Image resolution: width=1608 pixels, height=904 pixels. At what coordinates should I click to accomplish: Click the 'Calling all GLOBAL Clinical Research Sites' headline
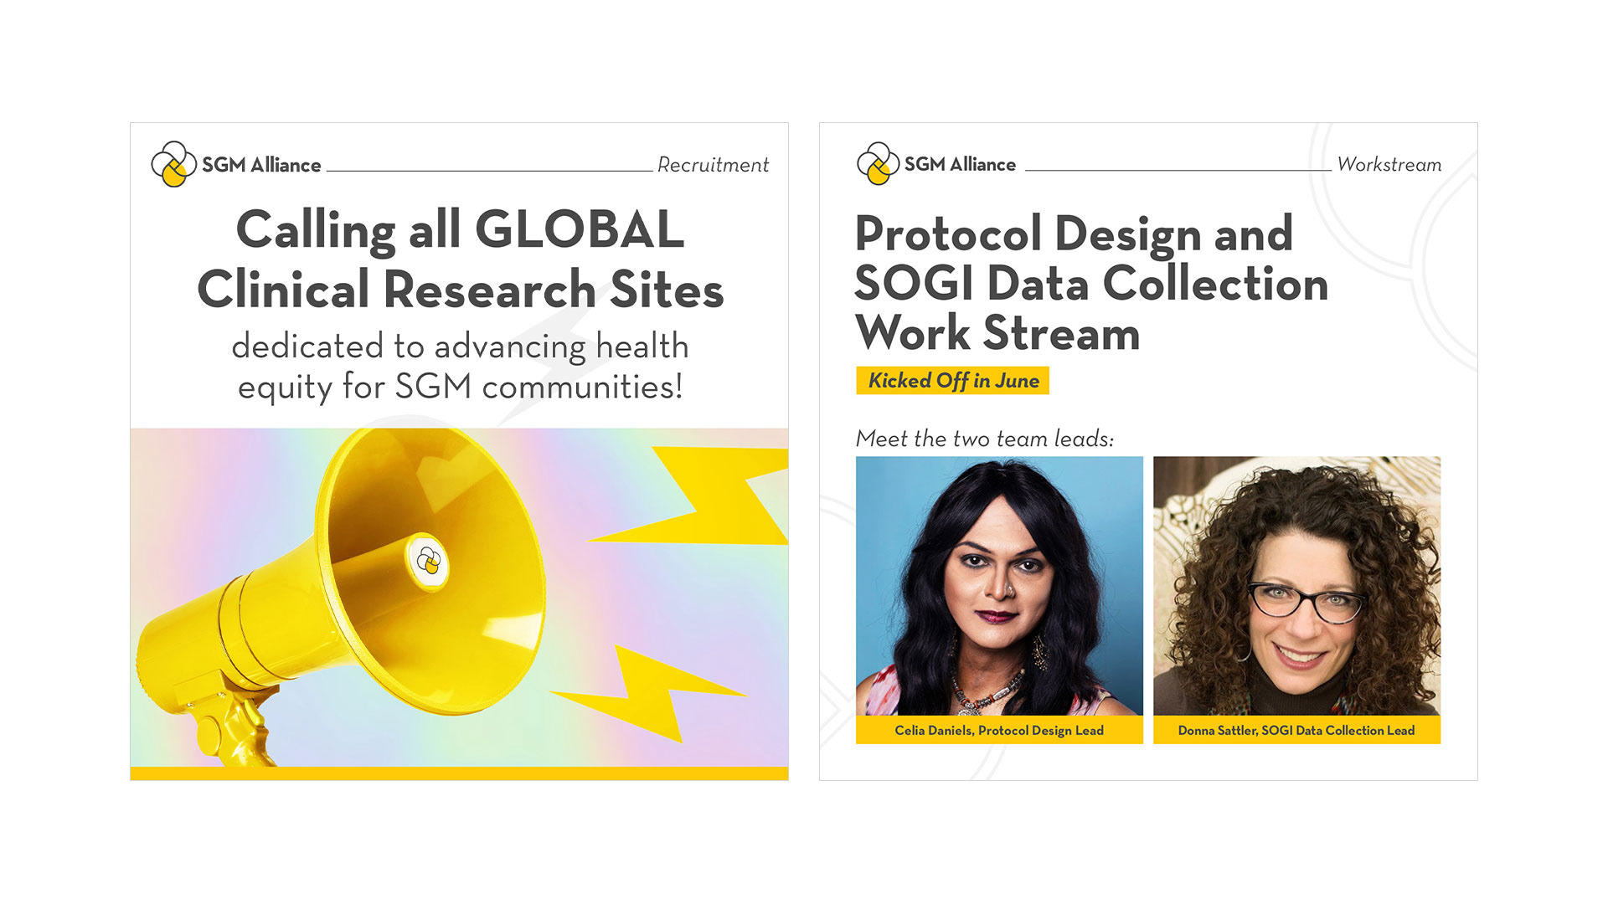click(460, 259)
